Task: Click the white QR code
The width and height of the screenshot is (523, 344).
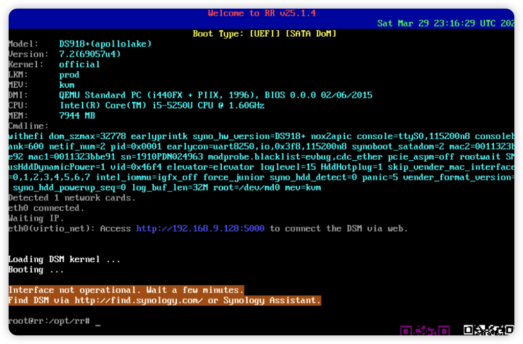Action: 489,330
